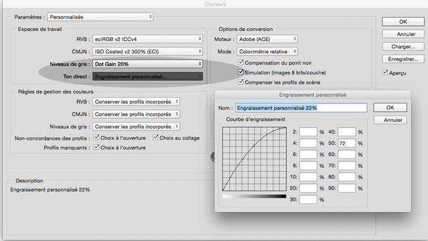Click Annuler in the Engraissement personnalisé dialog
Viewport: 428px width, 241px height.
click(x=390, y=120)
